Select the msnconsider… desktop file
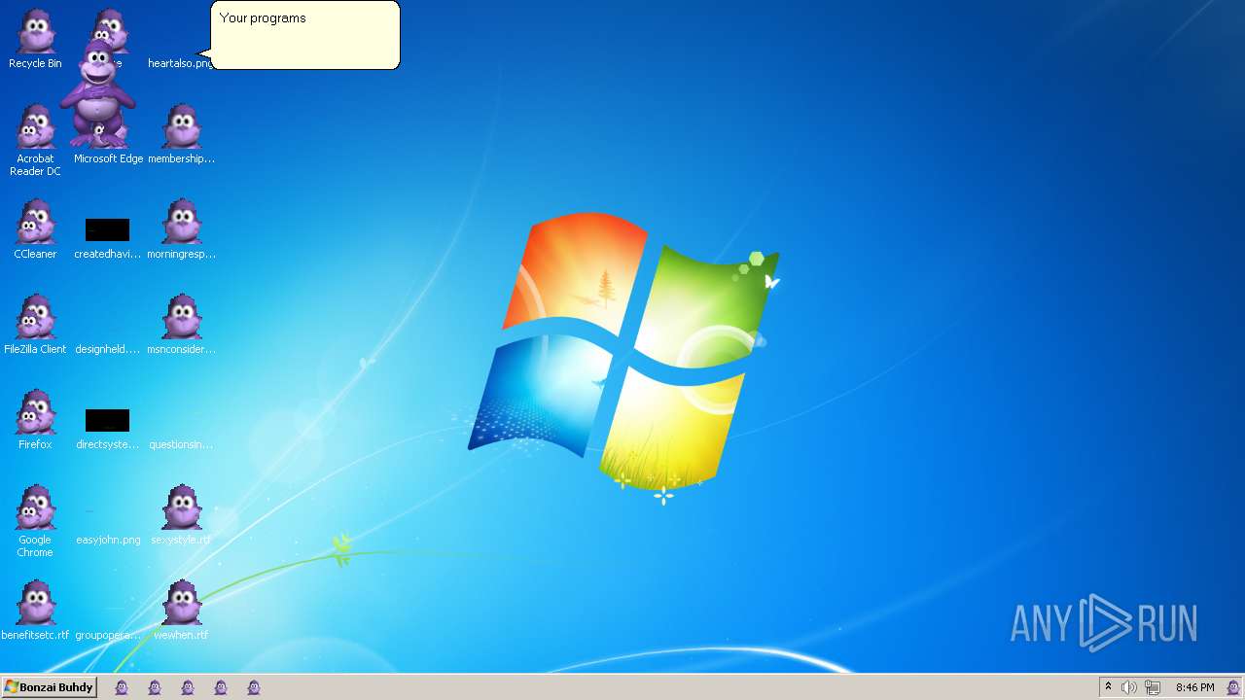 click(x=181, y=325)
